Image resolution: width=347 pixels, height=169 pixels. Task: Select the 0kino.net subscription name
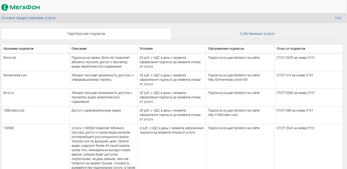[10, 58]
